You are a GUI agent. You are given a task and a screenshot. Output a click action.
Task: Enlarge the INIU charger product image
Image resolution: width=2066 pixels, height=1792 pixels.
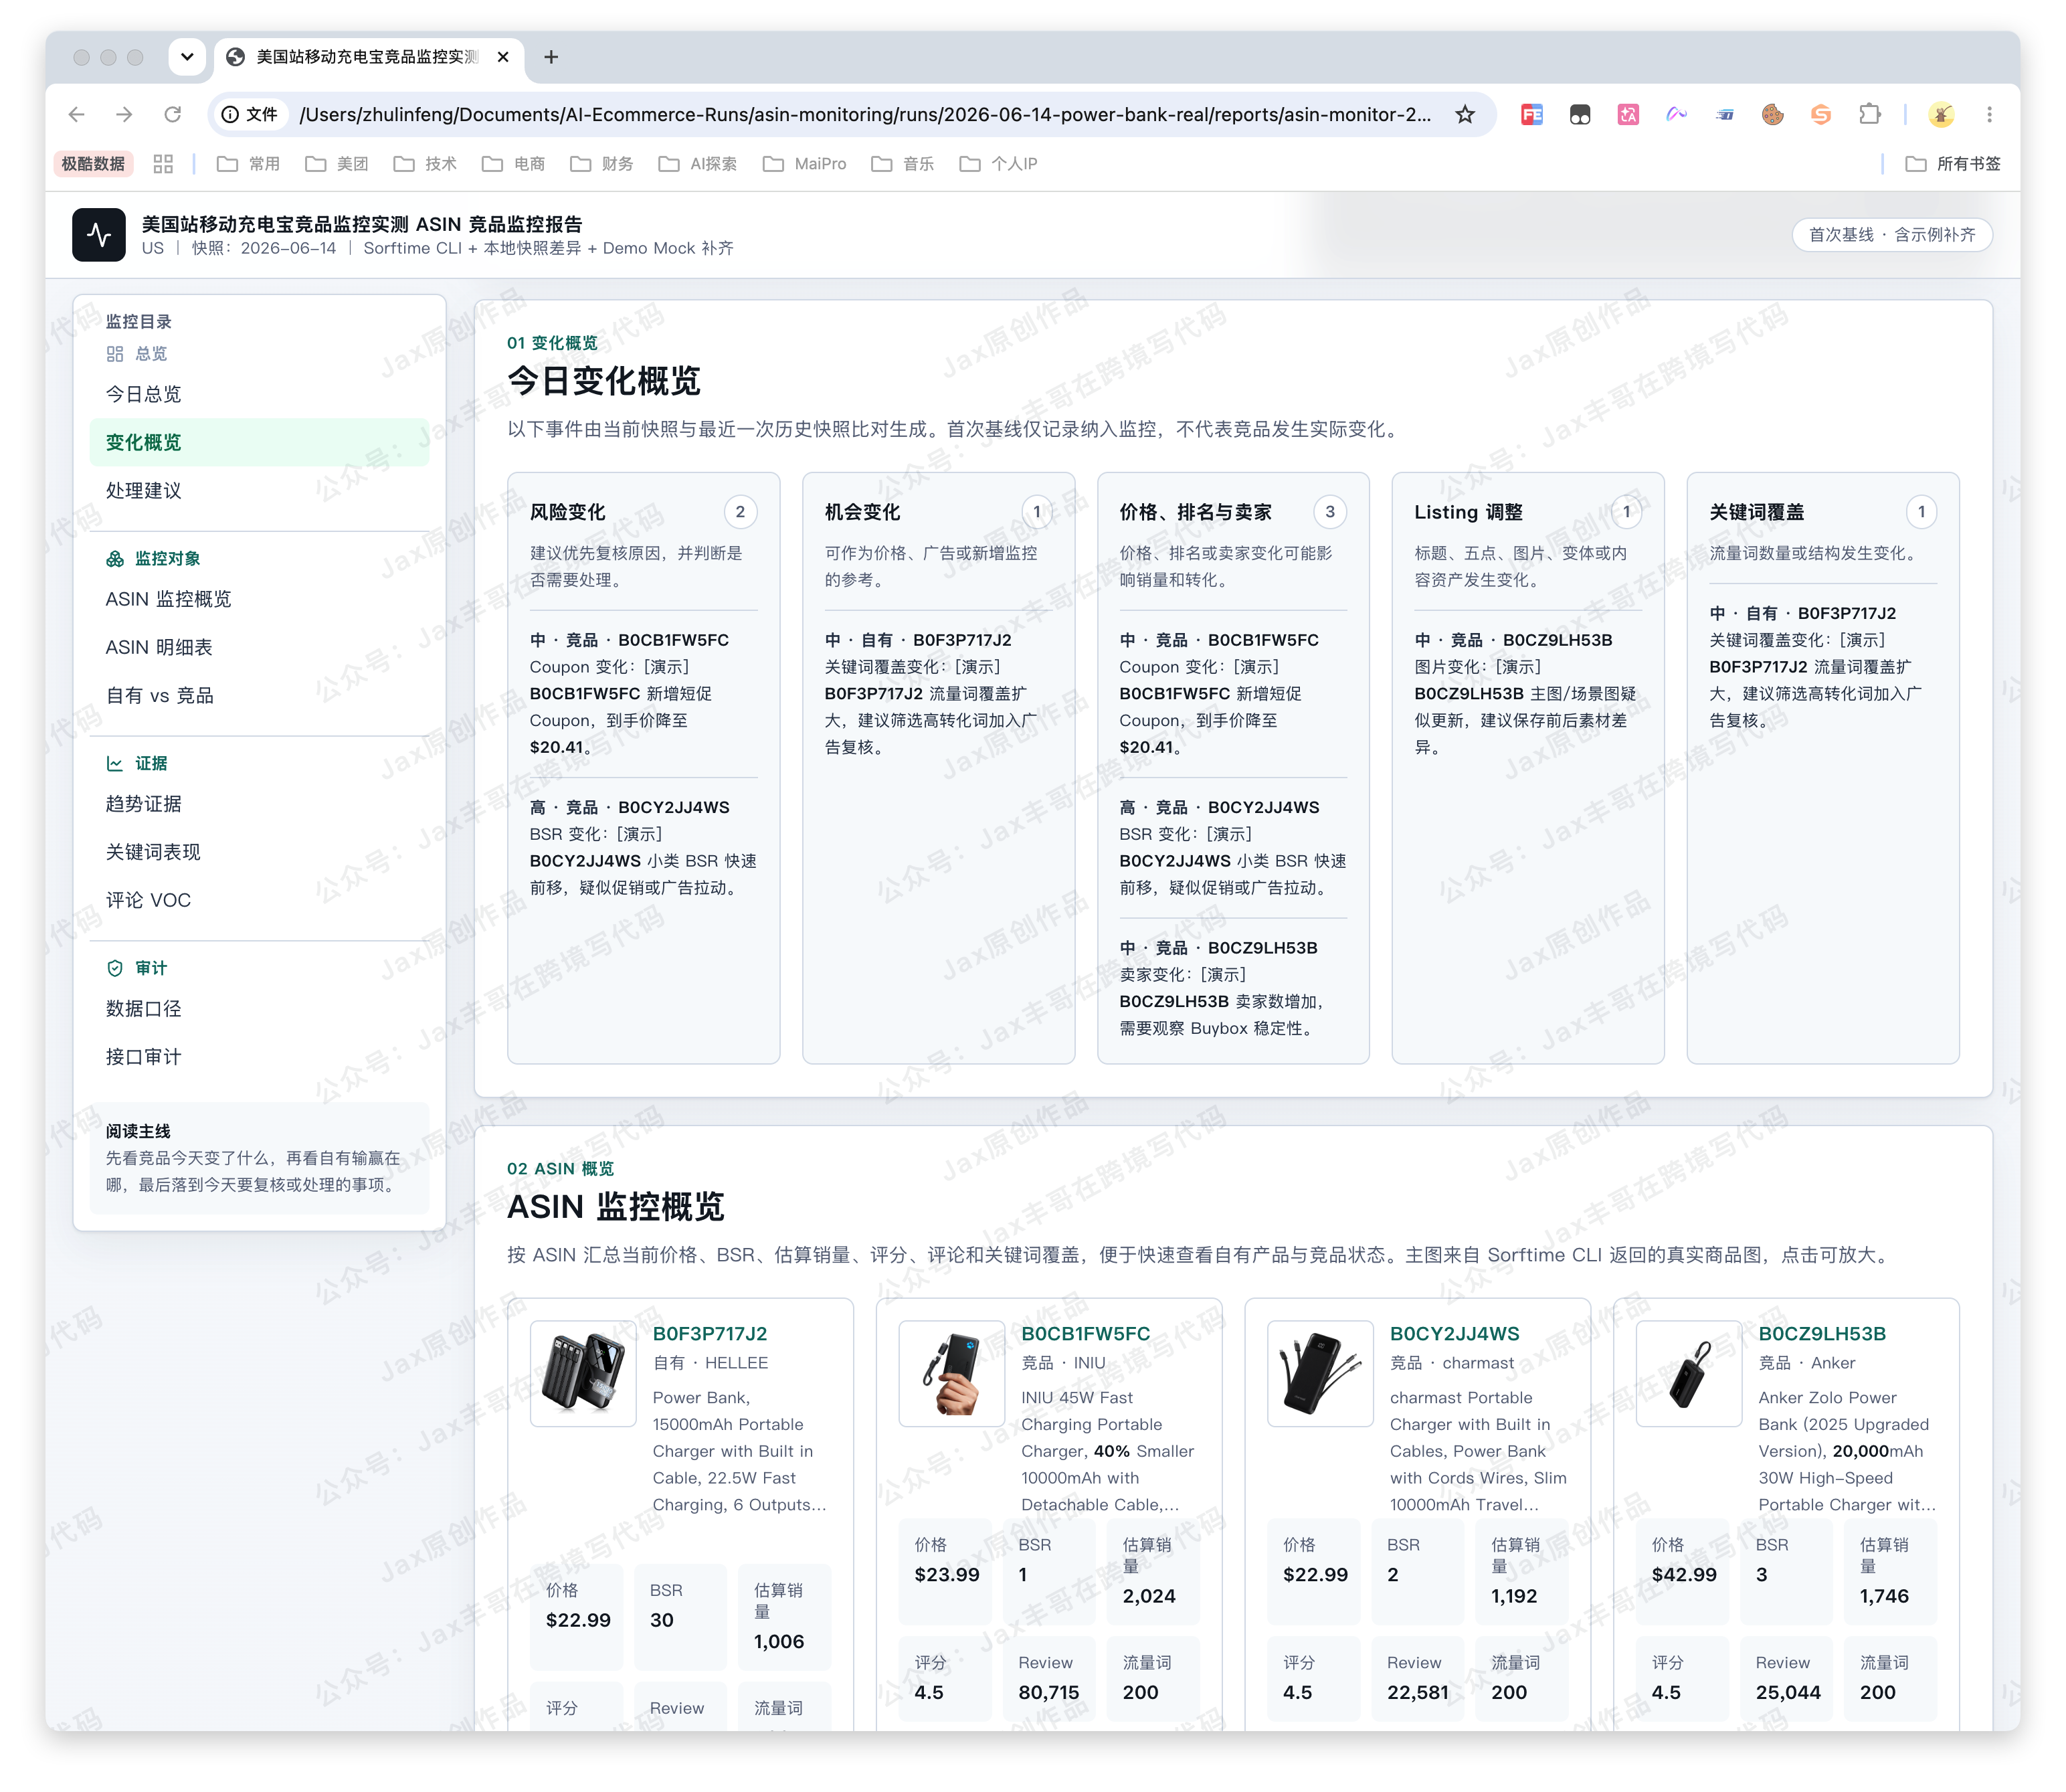point(952,1373)
